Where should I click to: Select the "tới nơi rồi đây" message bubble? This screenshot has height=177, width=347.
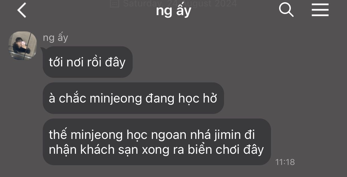[87, 62]
